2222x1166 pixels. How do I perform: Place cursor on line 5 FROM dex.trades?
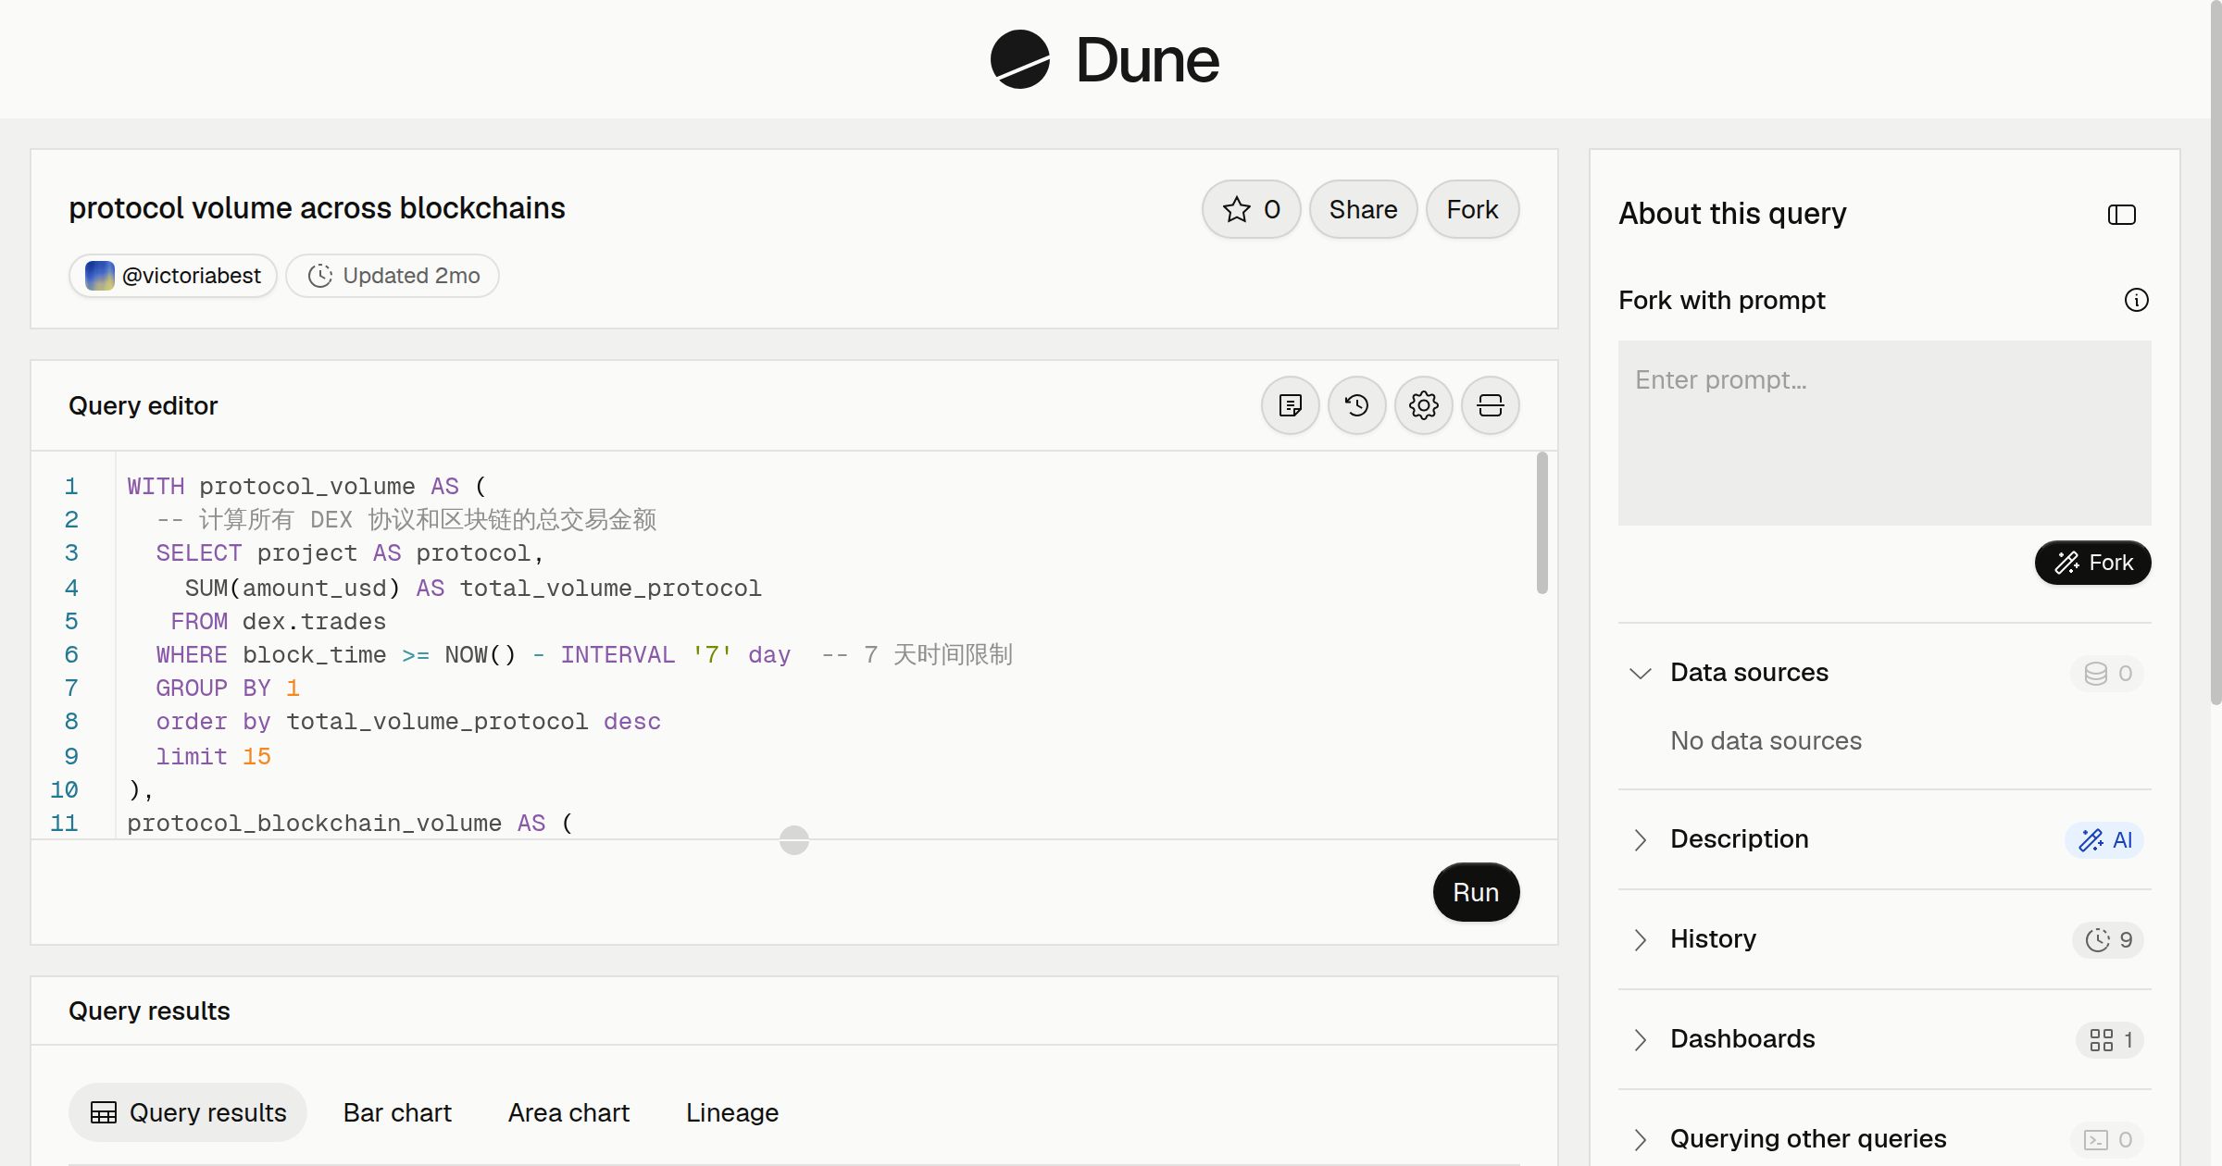(278, 622)
